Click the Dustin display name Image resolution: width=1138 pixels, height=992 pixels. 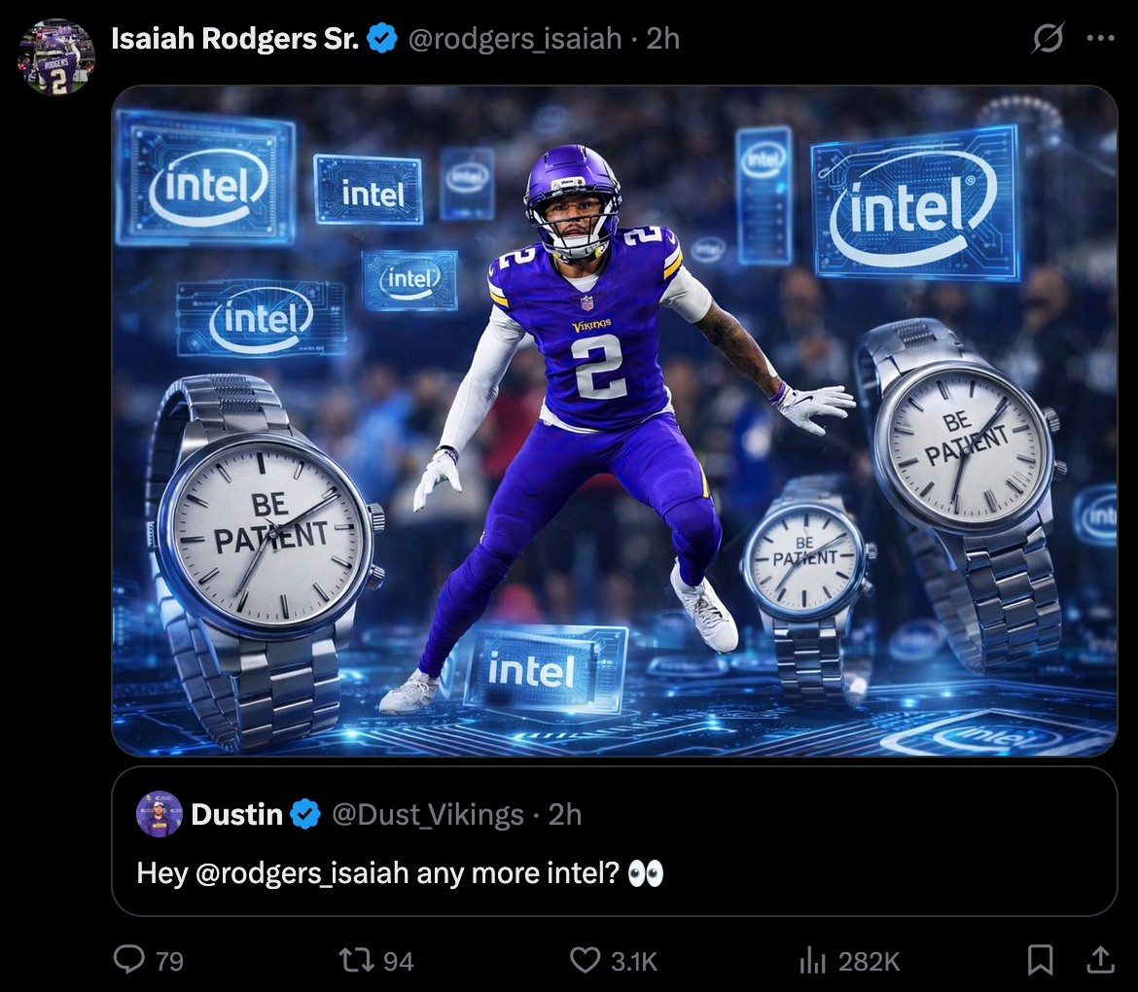[236, 815]
